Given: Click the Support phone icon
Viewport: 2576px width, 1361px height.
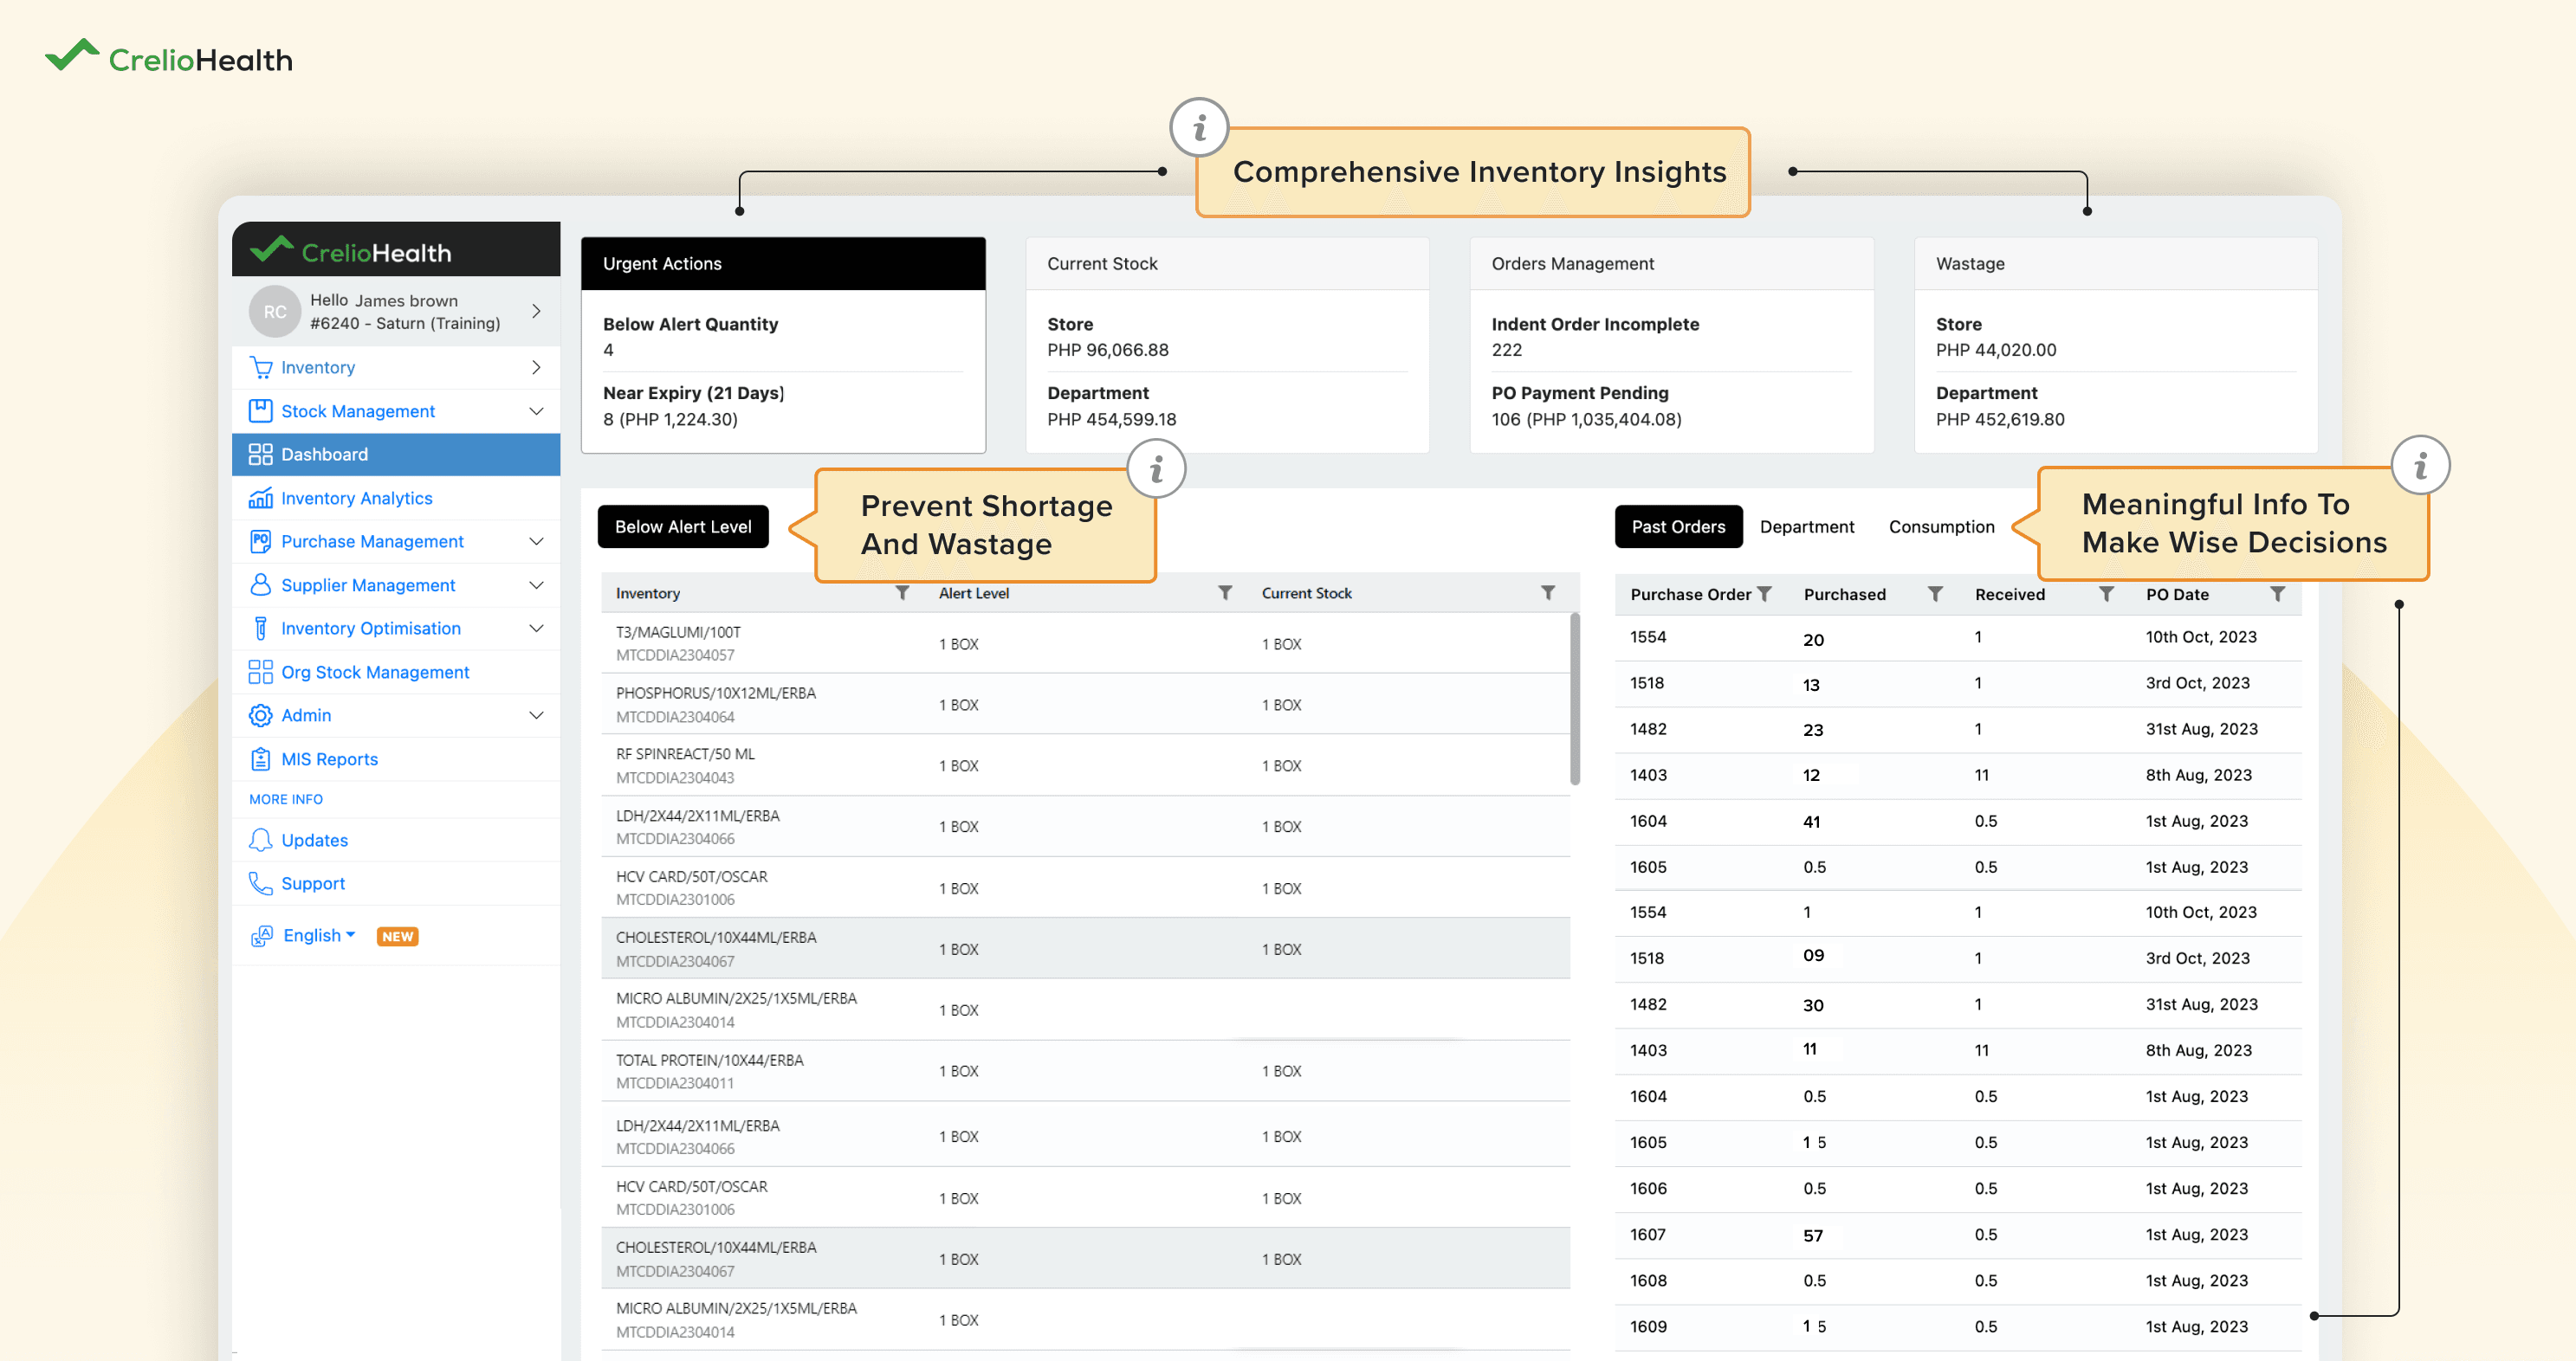Looking at the screenshot, I should [260, 883].
